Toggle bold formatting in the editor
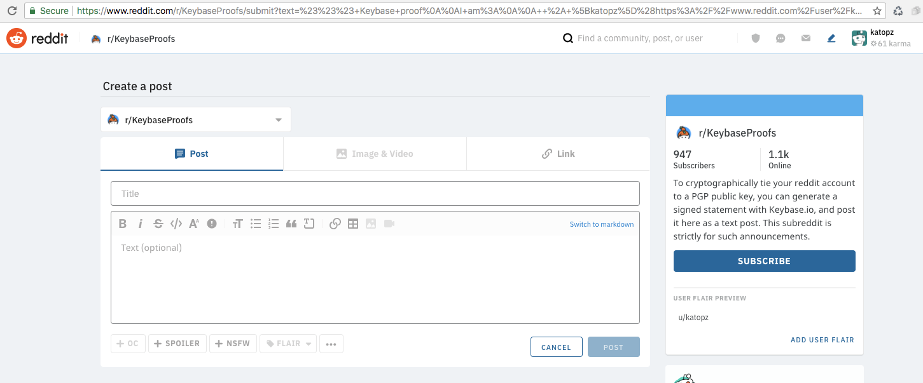This screenshot has height=383, width=923. tap(123, 224)
